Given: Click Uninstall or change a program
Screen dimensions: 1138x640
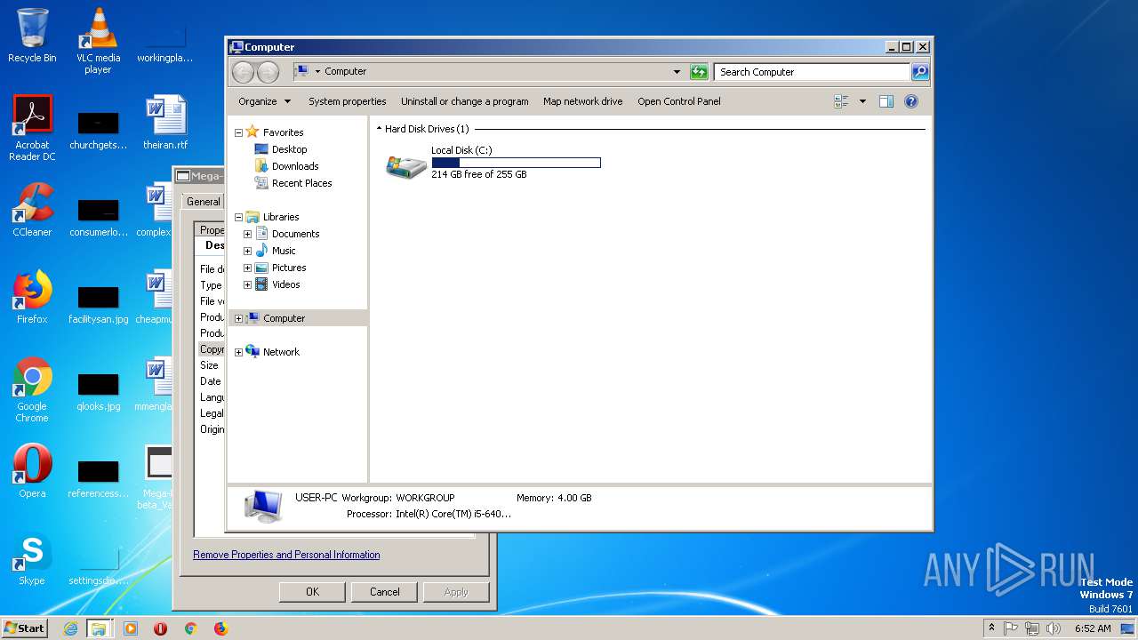Looking at the screenshot, I should click(x=464, y=101).
